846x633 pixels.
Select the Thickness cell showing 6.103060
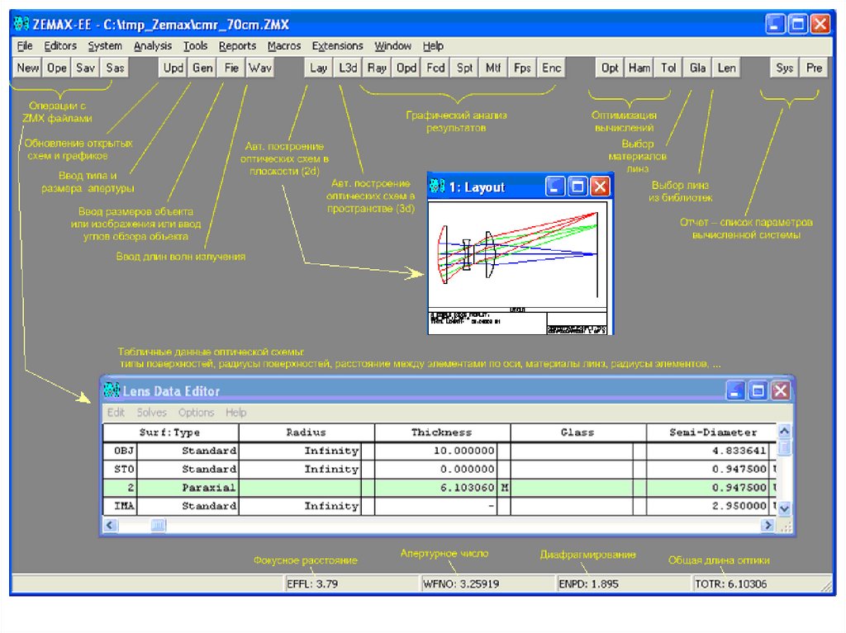[436, 488]
